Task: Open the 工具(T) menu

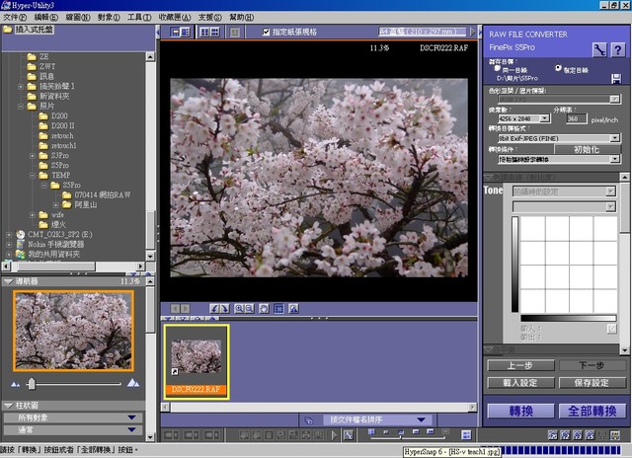Action: (139, 18)
